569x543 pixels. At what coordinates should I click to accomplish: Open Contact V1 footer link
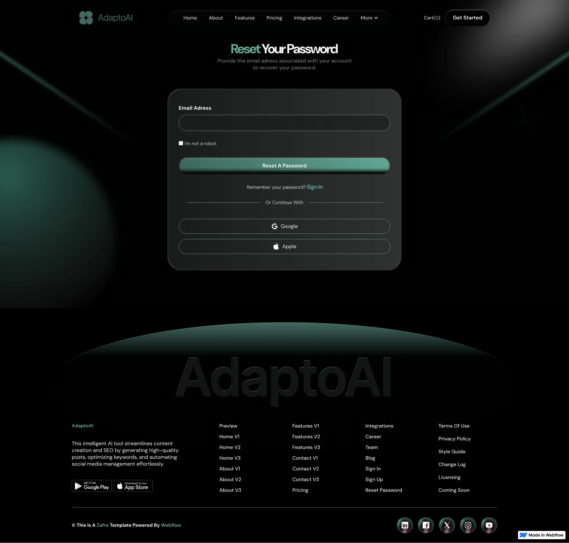[x=305, y=458]
